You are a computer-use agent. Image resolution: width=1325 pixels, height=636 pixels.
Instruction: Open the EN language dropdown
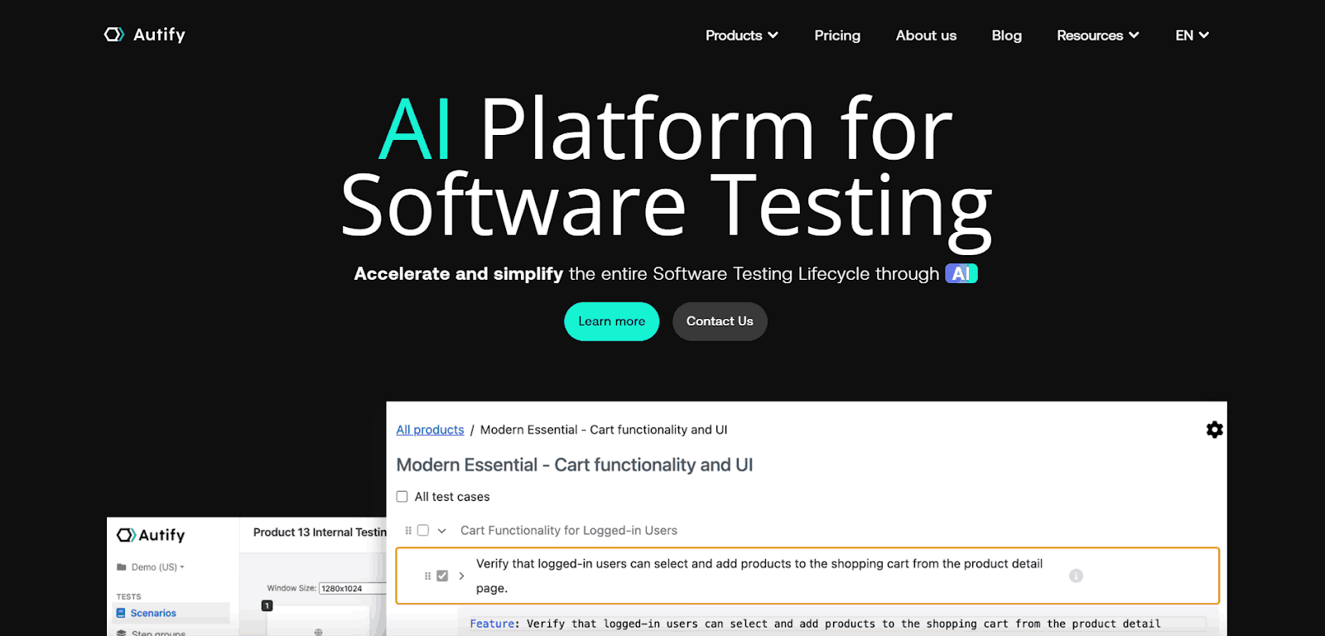pyautogui.click(x=1192, y=35)
